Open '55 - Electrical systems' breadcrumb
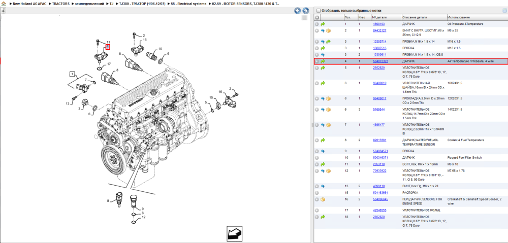Viewport: 508px width, 243px height. pyautogui.click(x=188, y=4)
